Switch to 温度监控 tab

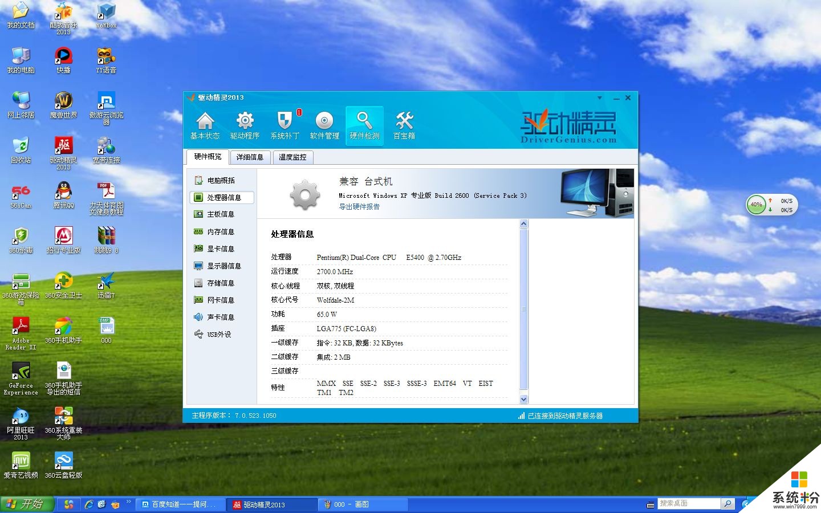pos(292,157)
